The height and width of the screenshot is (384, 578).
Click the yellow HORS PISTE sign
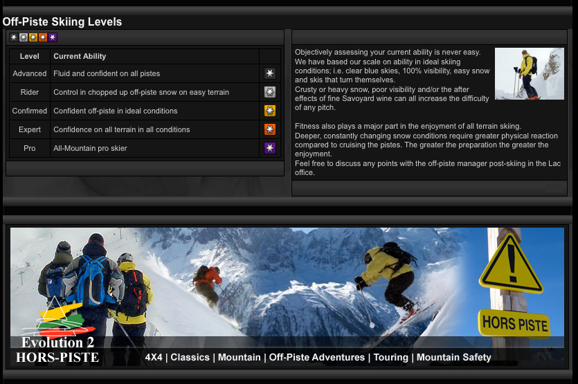[x=514, y=324]
